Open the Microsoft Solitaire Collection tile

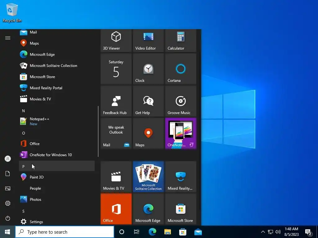[x=148, y=176]
